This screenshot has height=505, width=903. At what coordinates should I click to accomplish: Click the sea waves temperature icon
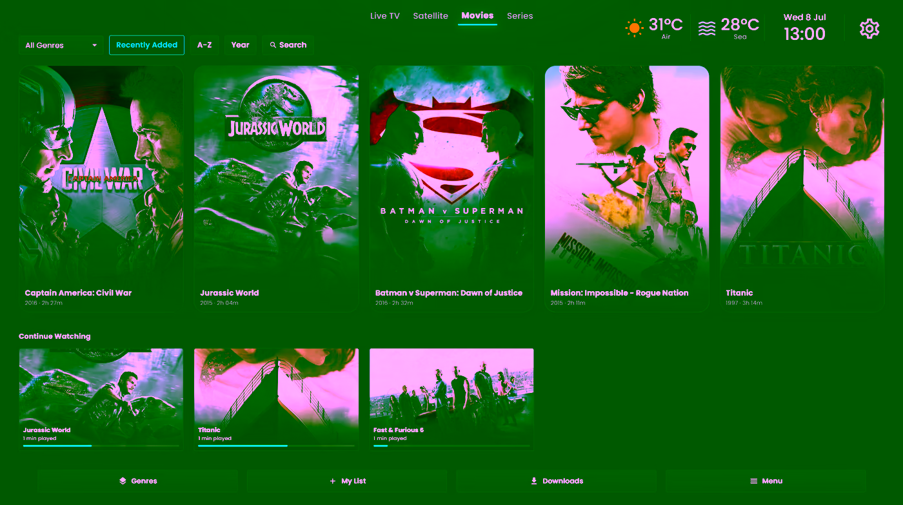tap(707, 28)
